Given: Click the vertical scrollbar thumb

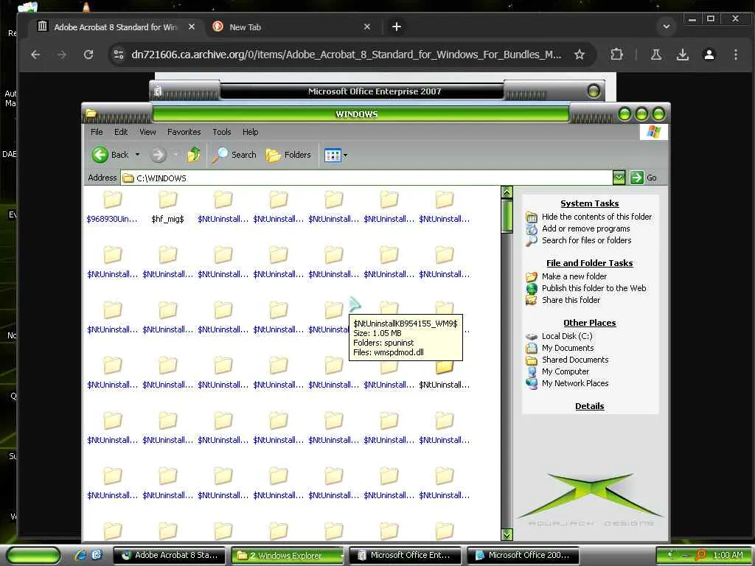Looking at the screenshot, I should tap(507, 216).
